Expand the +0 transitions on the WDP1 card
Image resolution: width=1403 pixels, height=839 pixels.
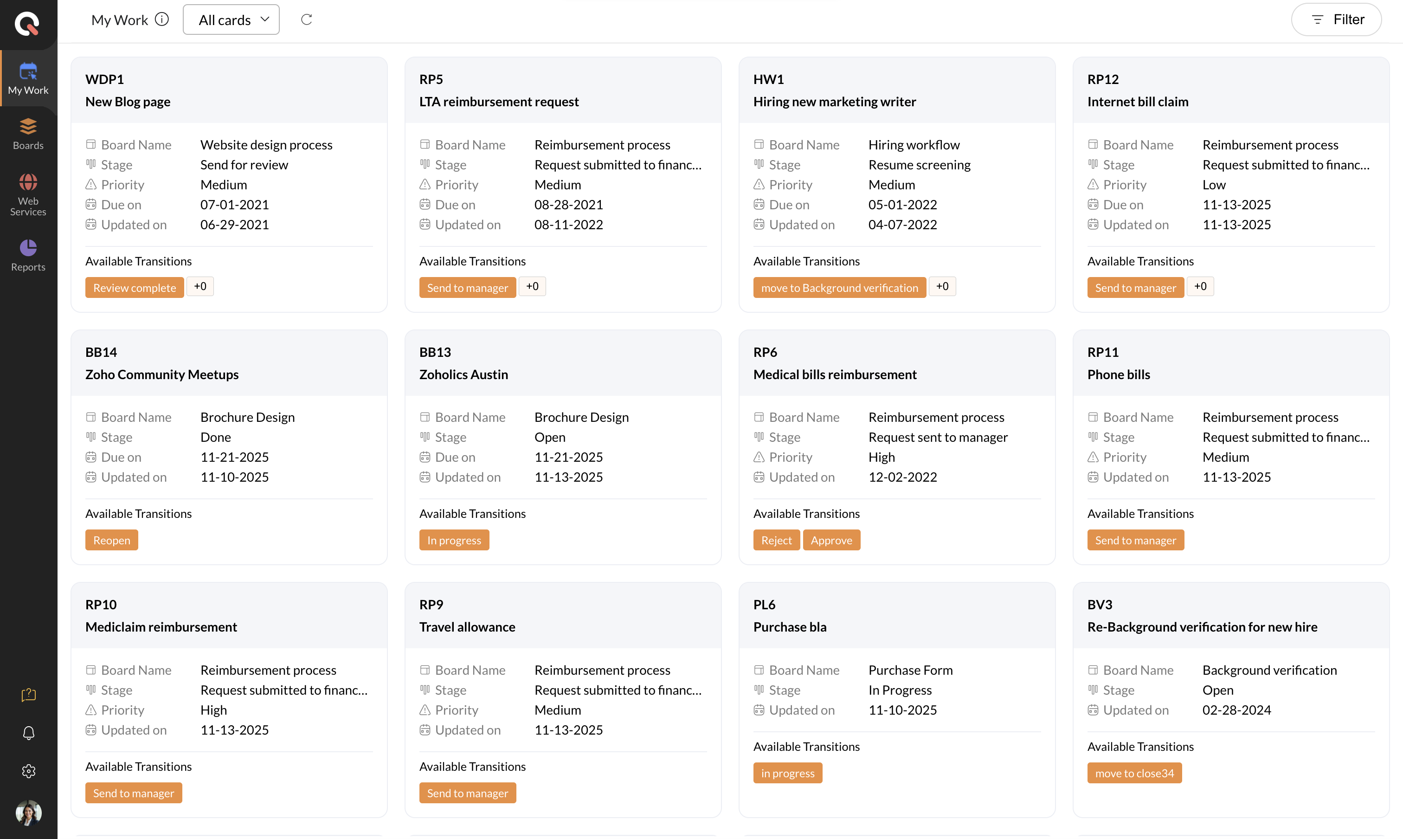coord(200,287)
